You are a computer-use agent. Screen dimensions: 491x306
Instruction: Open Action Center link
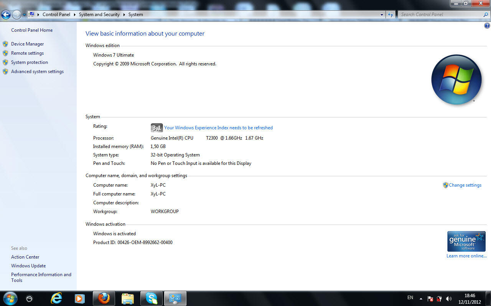tap(25, 257)
